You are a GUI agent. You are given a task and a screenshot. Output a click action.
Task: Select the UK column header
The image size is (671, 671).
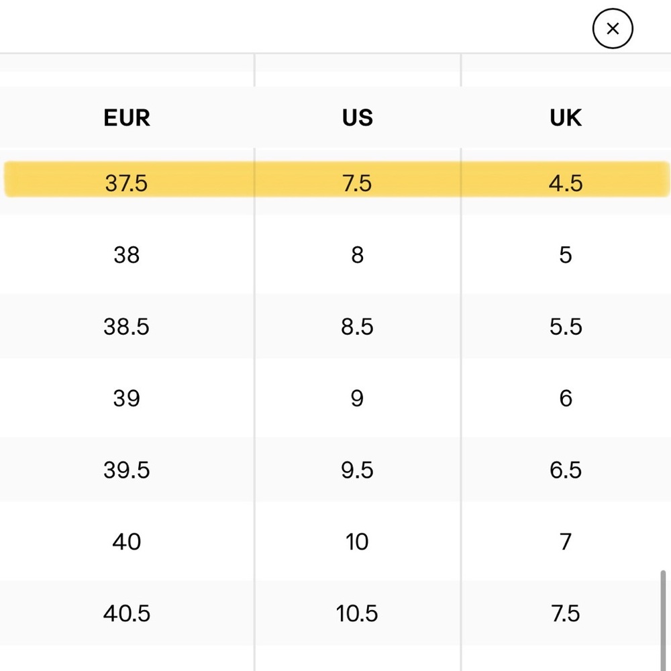click(x=565, y=117)
